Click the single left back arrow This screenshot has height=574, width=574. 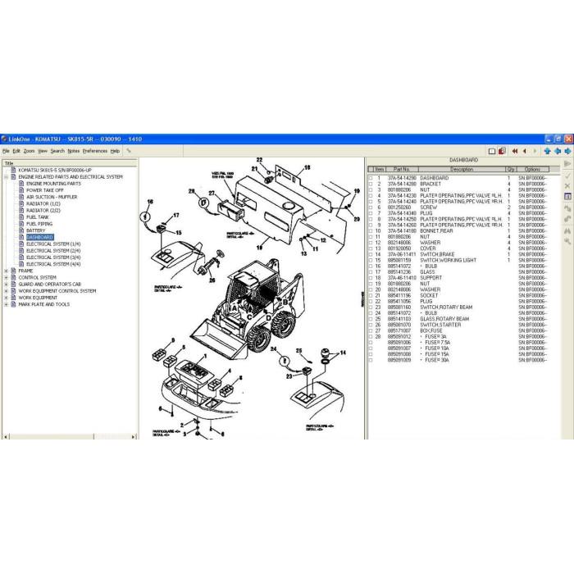525,151
